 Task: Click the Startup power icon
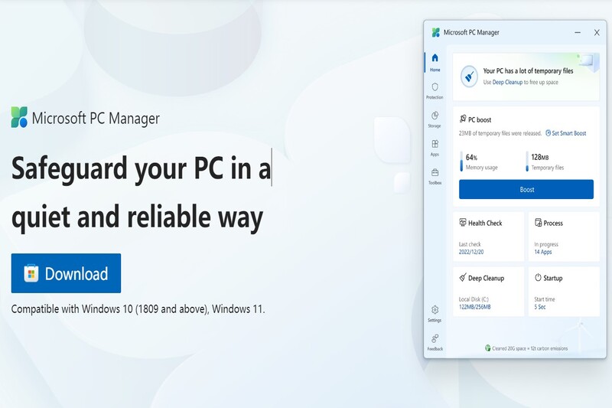(538, 277)
